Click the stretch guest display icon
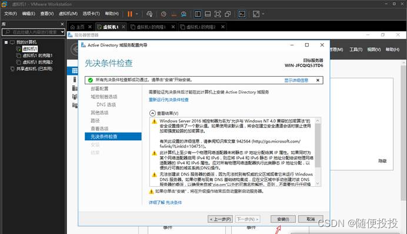The width and height of the screenshot is (407, 234). click(256, 14)
